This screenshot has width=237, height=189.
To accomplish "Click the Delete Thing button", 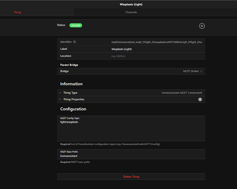I will [131, 177].
